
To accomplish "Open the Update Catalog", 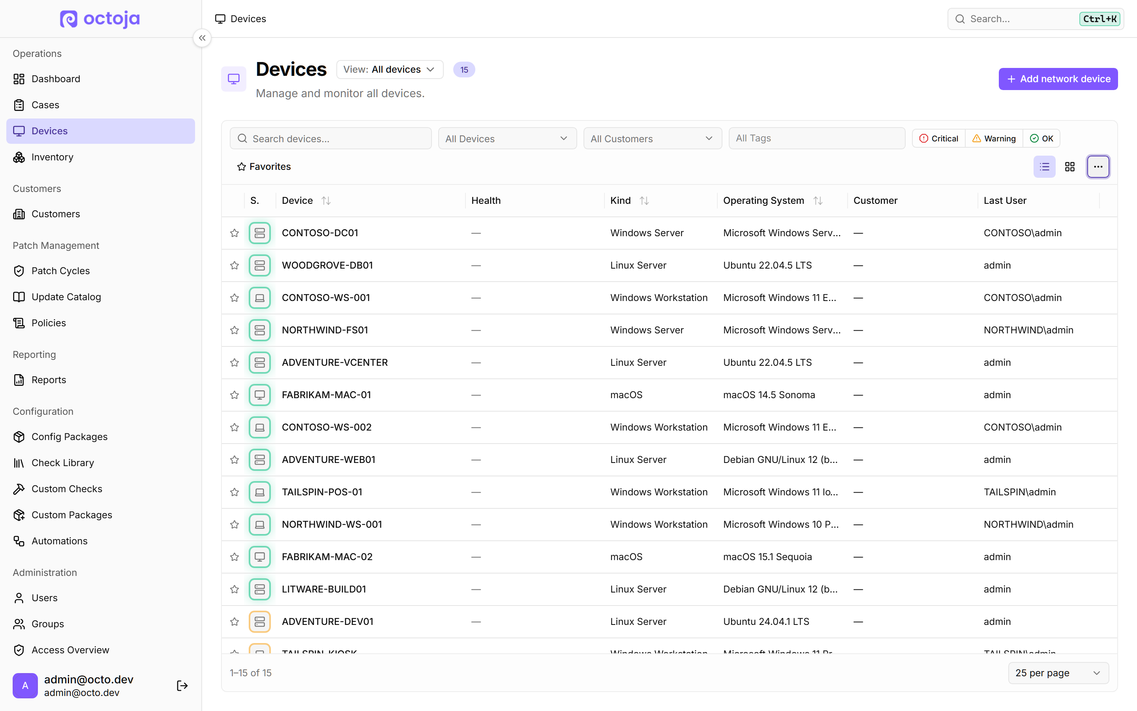I will tap(101, 297).
